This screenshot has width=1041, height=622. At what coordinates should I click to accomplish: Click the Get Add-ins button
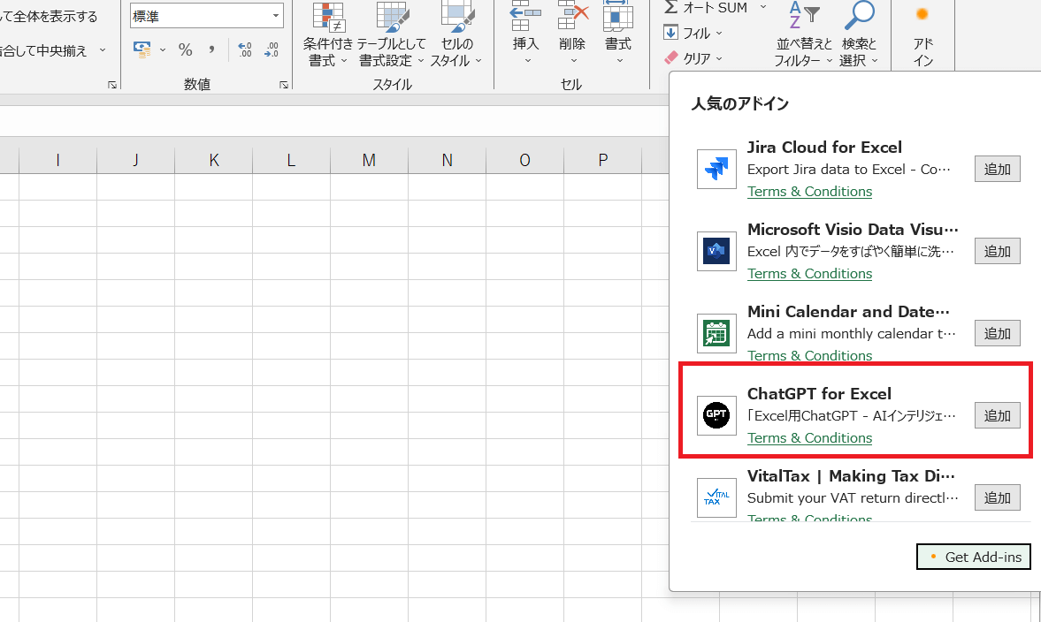tap(974, 557)
